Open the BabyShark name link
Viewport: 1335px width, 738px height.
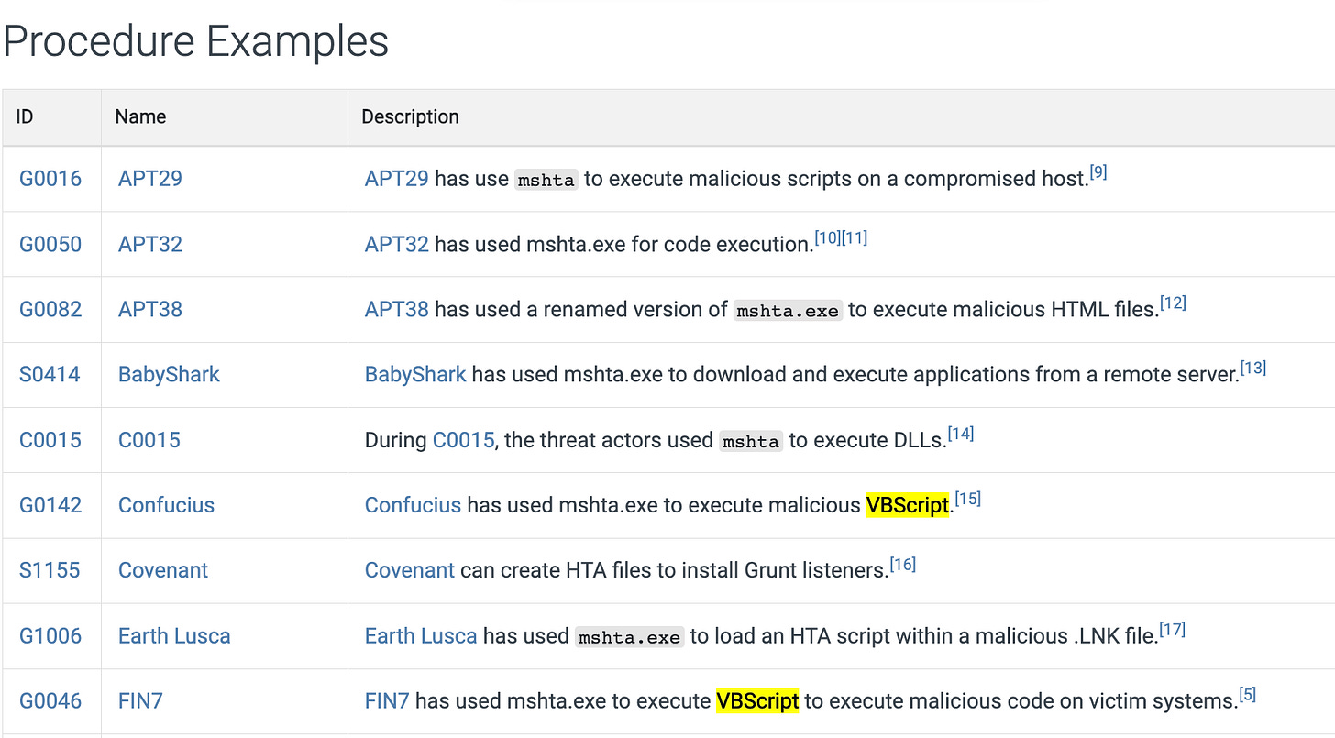click(170, 375)
